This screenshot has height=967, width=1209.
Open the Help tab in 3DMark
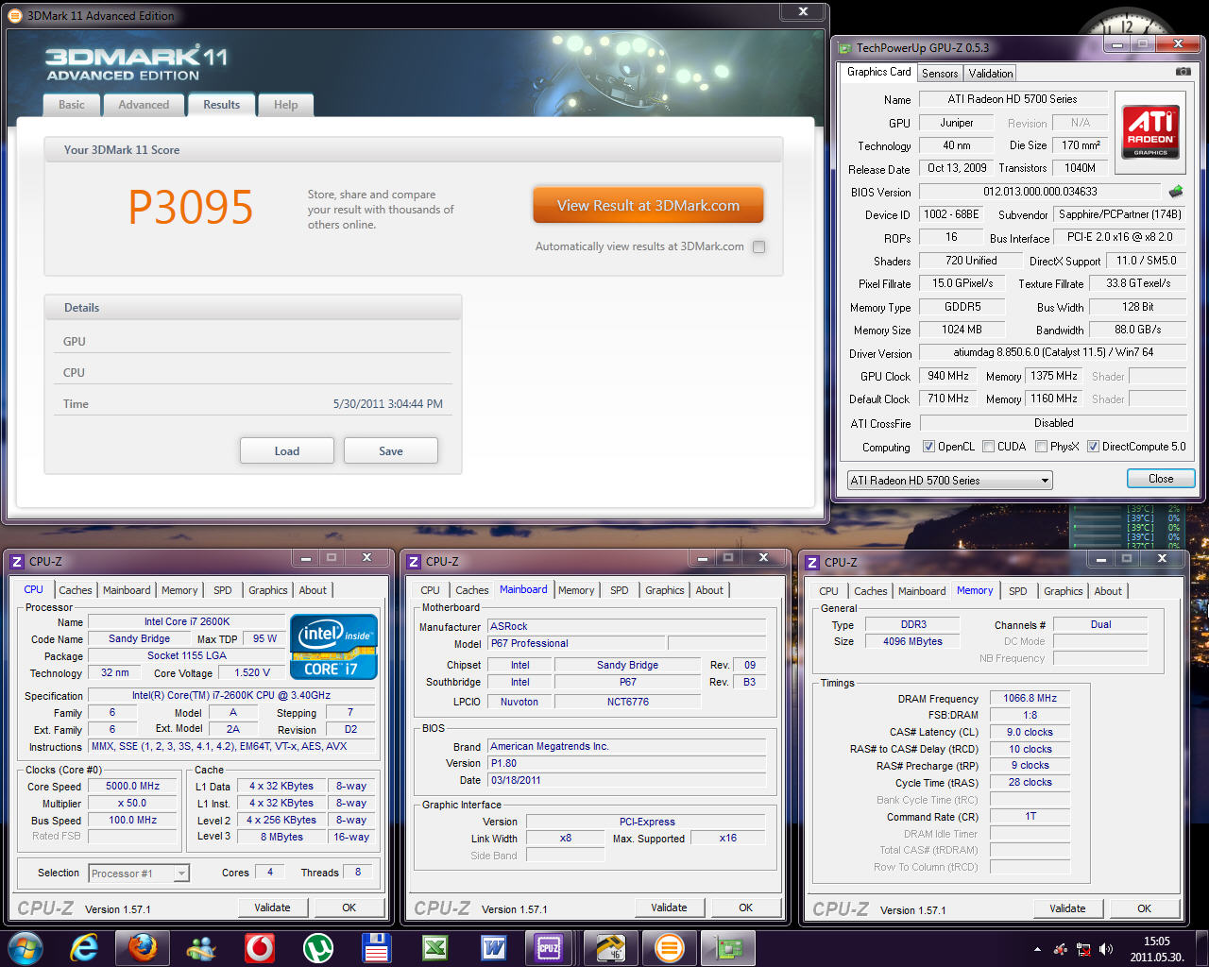(285, 105)
